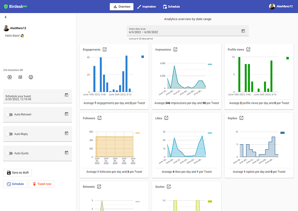
Task: Open the Profile views chart expand icon
Action: click(x=248, y=50)
